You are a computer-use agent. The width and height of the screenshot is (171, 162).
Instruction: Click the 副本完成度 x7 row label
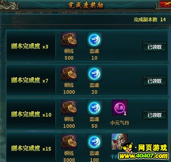pos(30,80)
